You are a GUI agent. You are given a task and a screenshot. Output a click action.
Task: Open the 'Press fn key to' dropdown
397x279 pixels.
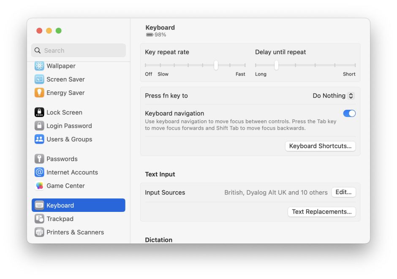click(333, 96)
